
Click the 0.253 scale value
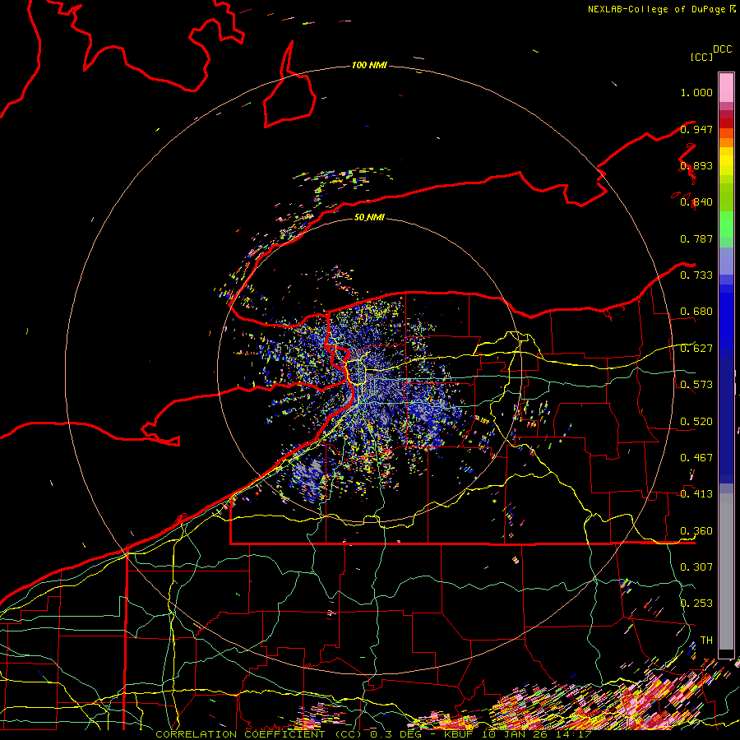(x=696, y=604)
